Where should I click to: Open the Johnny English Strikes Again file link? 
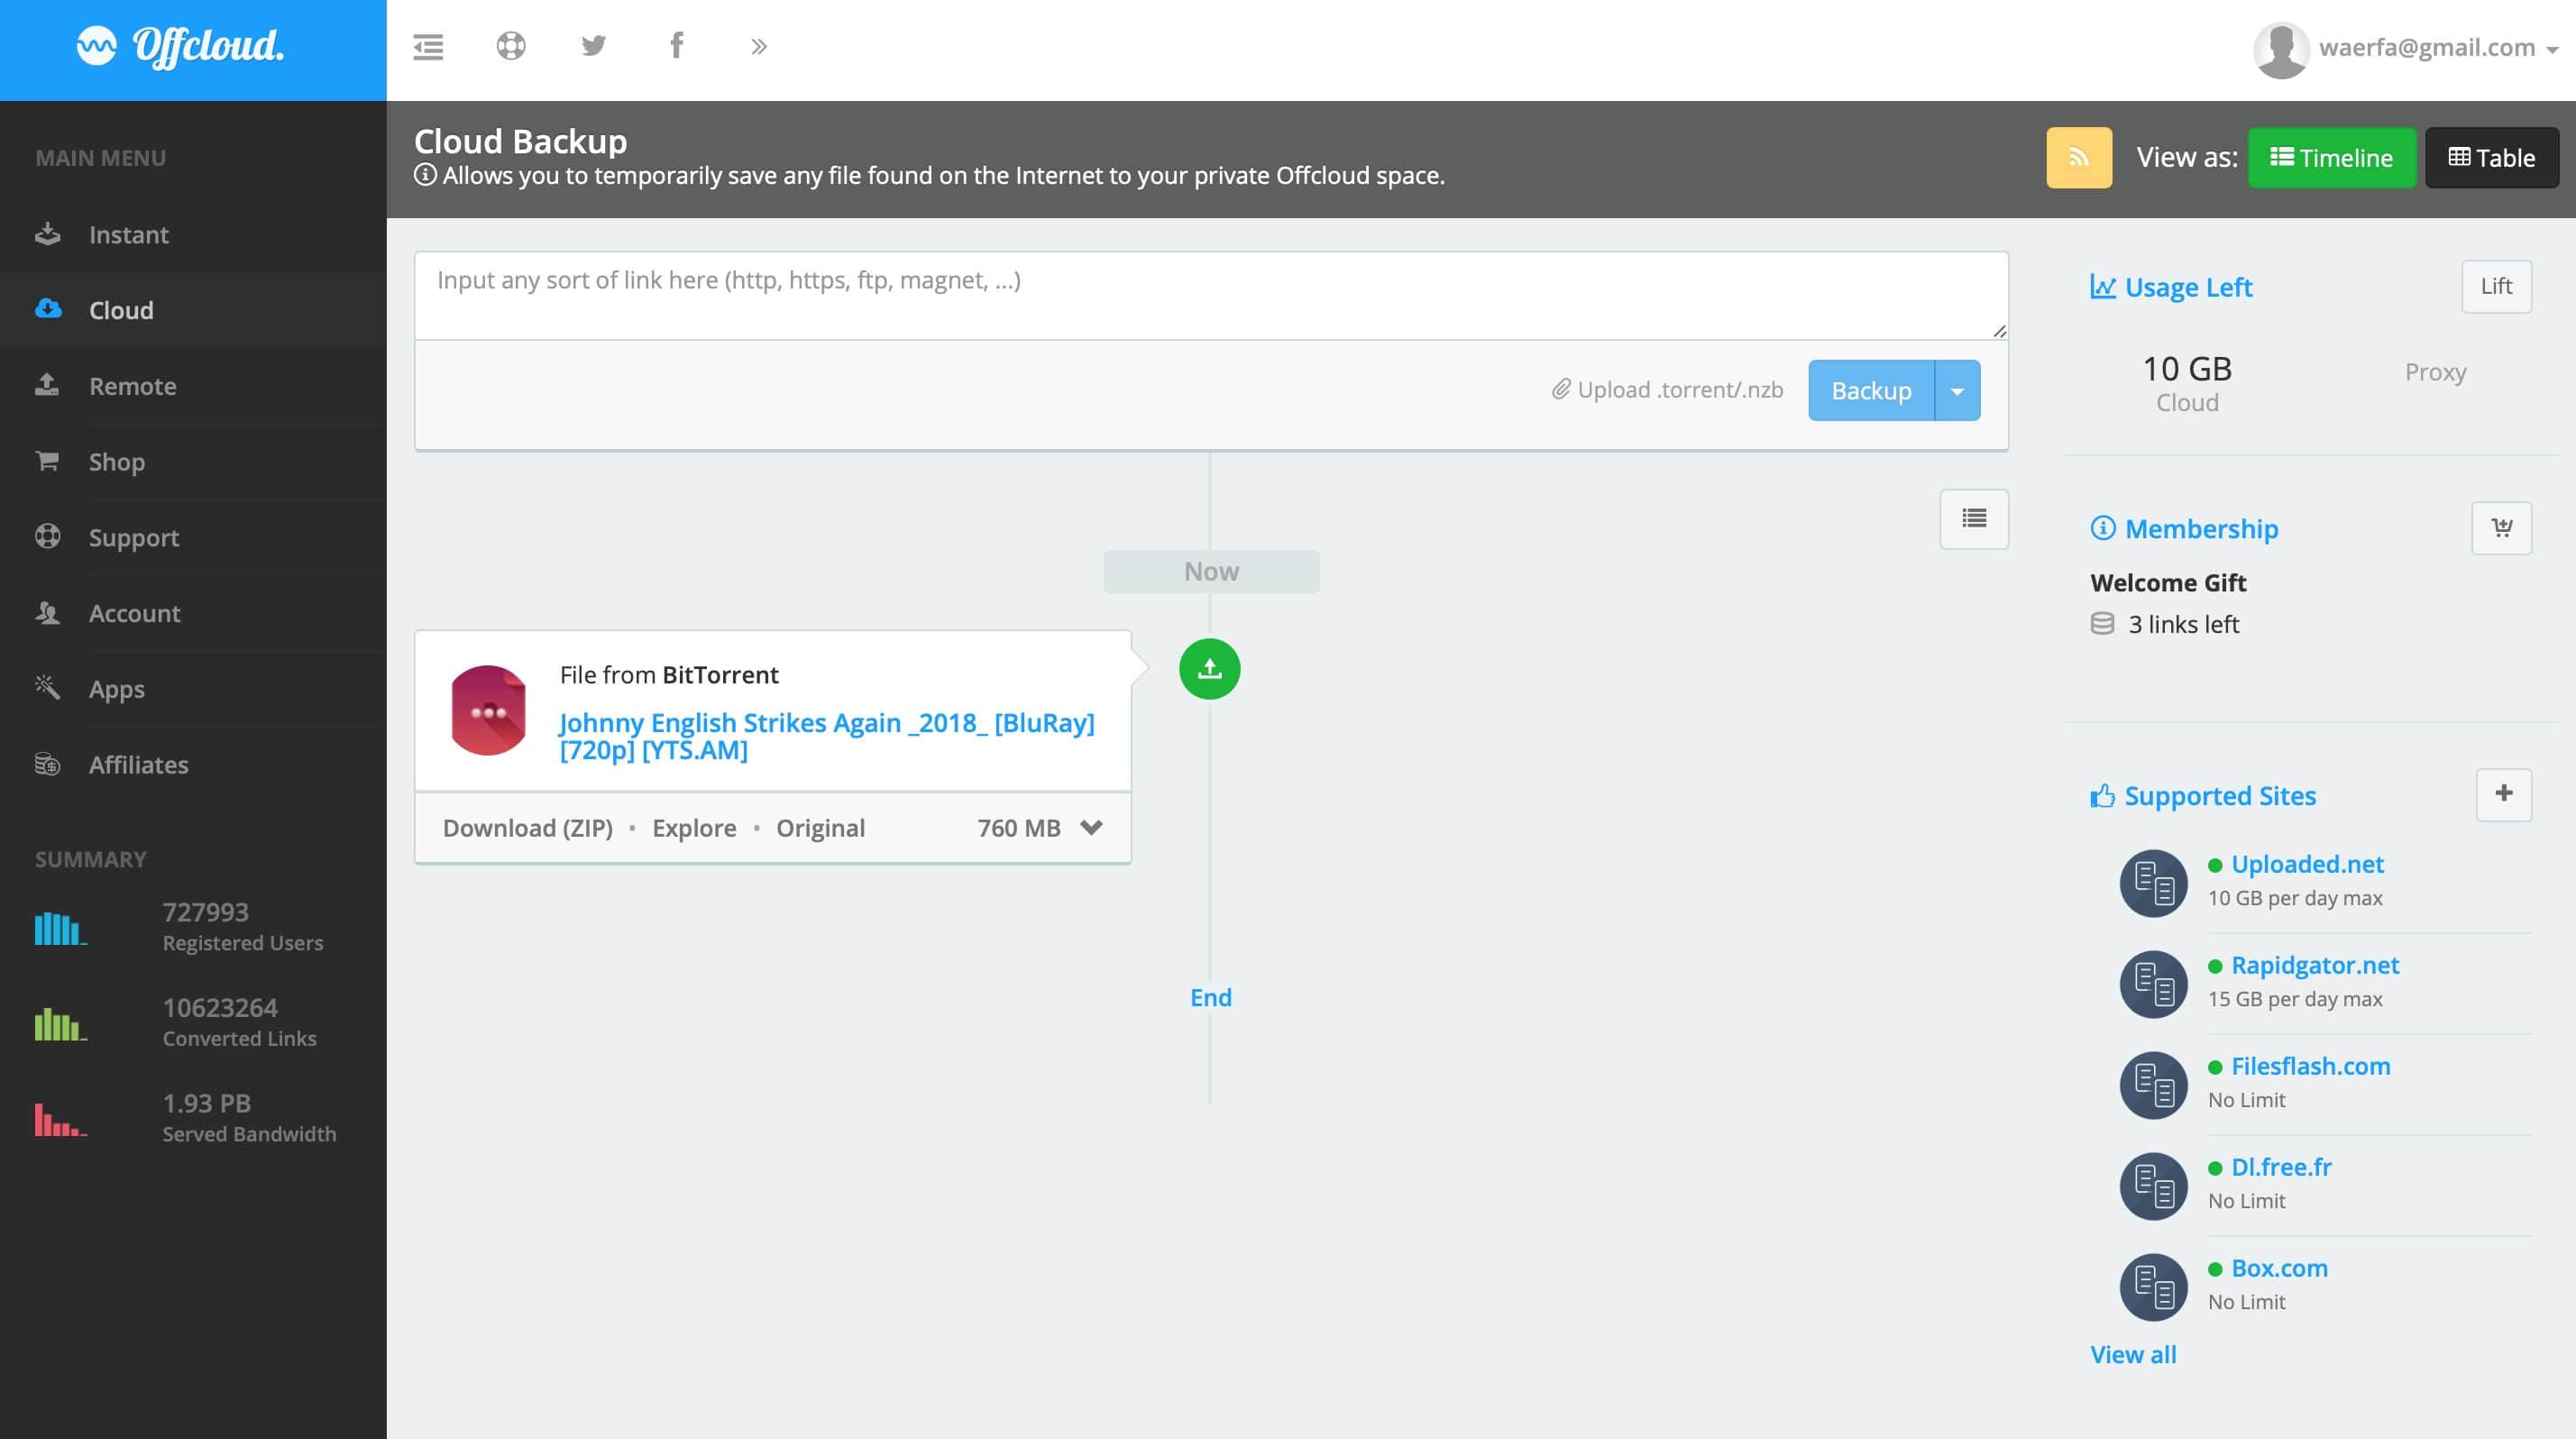[x=826, y=736]
